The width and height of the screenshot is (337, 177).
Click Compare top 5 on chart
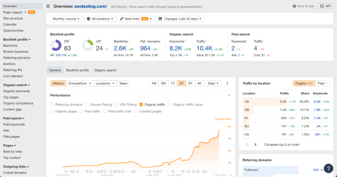coord(282,144)
